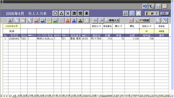Click the 金額 column header

point(132,35)
